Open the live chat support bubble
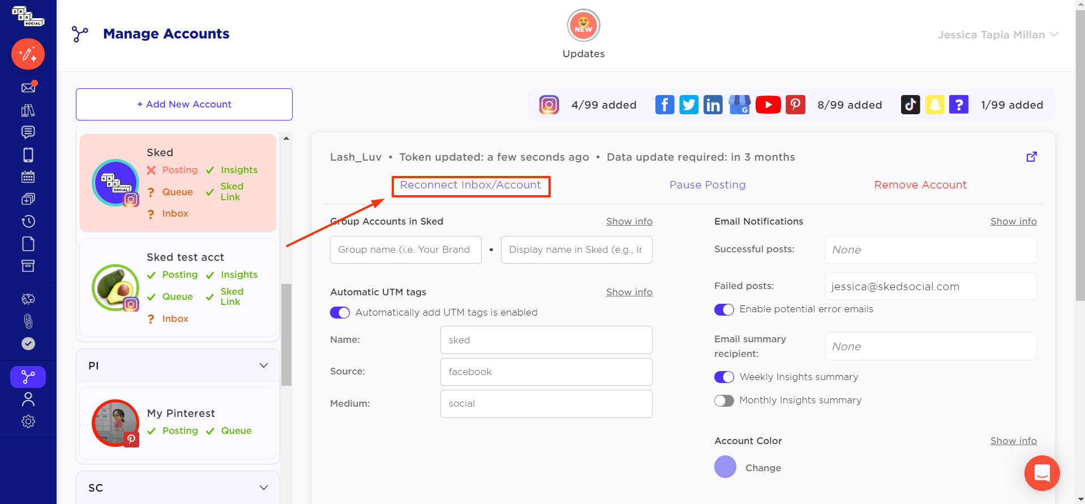1085x504 pixels. 1042,473
